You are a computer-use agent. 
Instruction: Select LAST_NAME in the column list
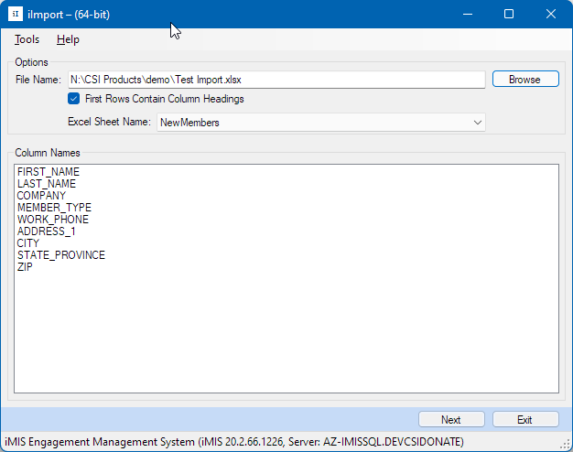(47, 184)
